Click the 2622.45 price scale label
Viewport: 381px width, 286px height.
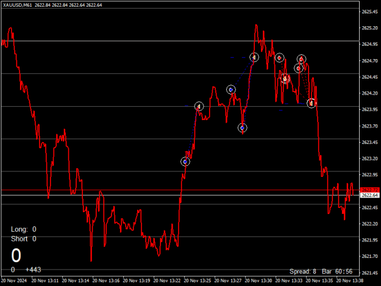369,207
